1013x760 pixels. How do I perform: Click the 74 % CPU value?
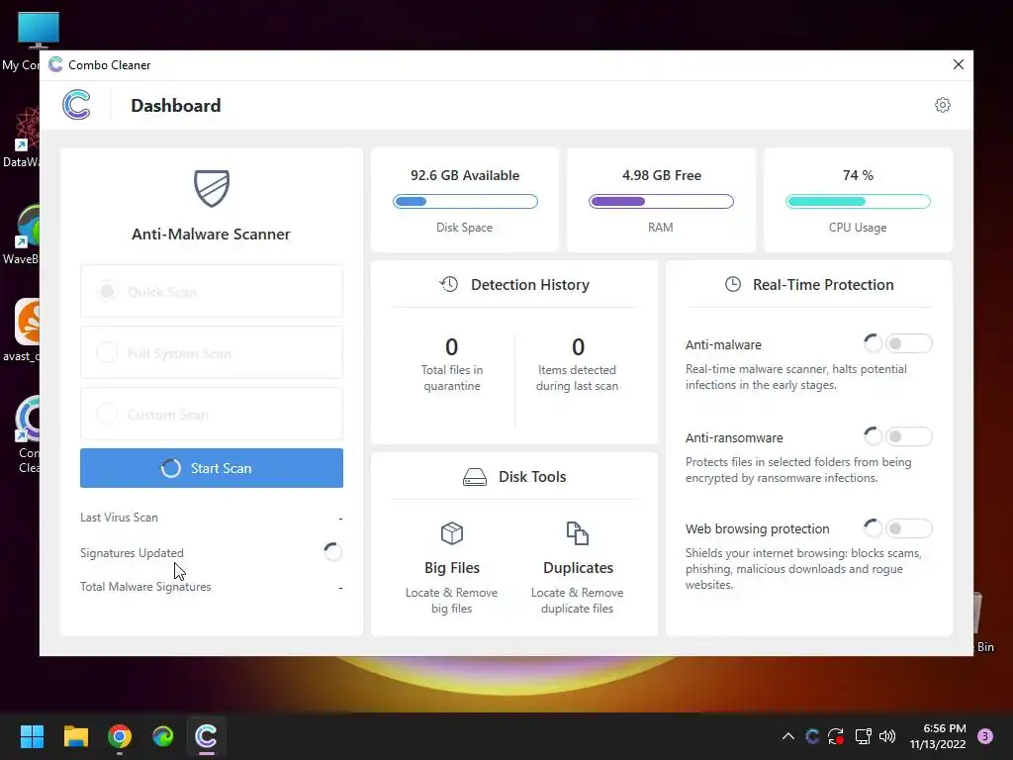858,175
